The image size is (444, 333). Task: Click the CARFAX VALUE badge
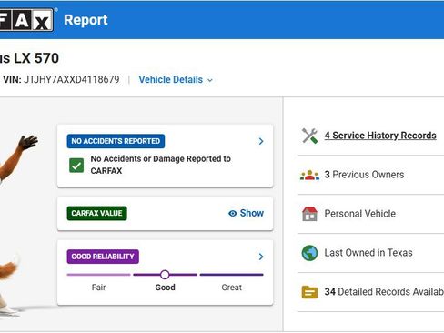pyautogui.click(x=96, y=213)
